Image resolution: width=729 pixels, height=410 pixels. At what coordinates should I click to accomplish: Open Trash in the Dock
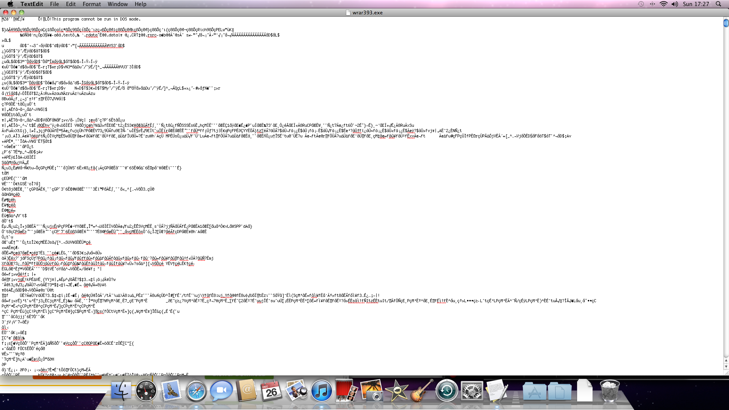point(609,391)
